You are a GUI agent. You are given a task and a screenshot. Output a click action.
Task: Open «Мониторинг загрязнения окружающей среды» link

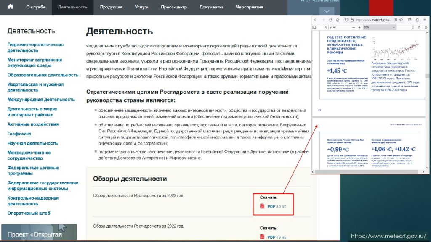[35, 63]
